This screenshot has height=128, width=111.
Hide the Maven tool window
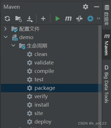click(97, 7)
